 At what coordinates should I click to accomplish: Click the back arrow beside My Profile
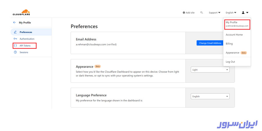(x=15, y=22)
